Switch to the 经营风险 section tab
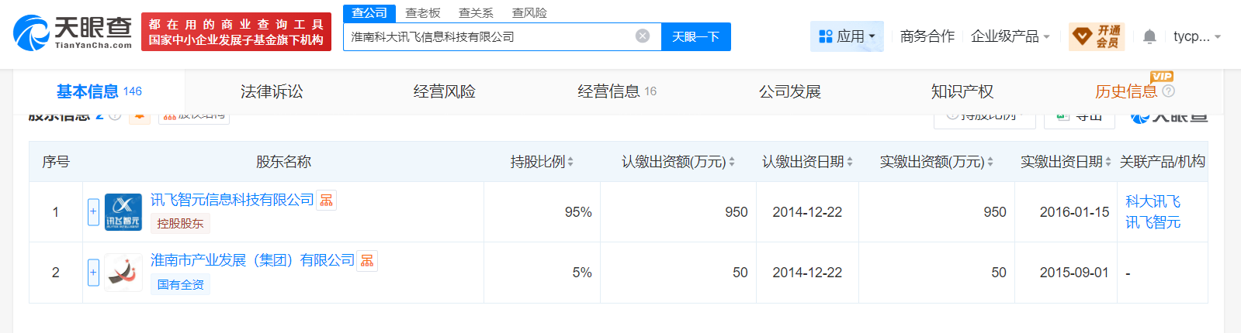Viewport: 1241px width, 333px height. pos(444,91)
